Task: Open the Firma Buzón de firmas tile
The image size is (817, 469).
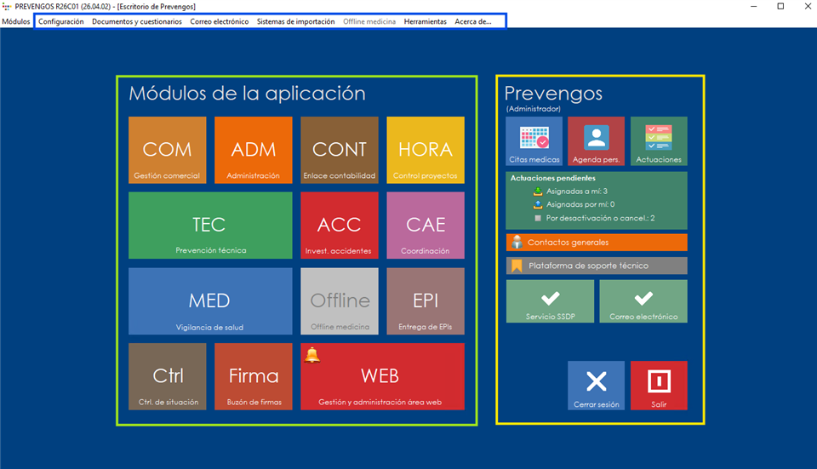Action: coord(254,376)
